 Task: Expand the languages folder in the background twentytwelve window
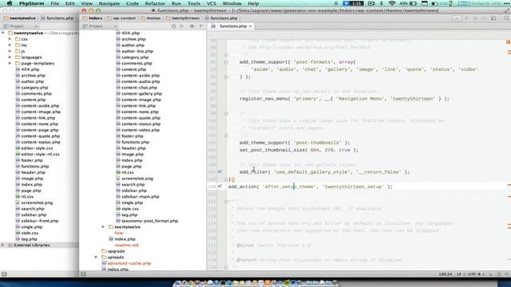[10, 57]
